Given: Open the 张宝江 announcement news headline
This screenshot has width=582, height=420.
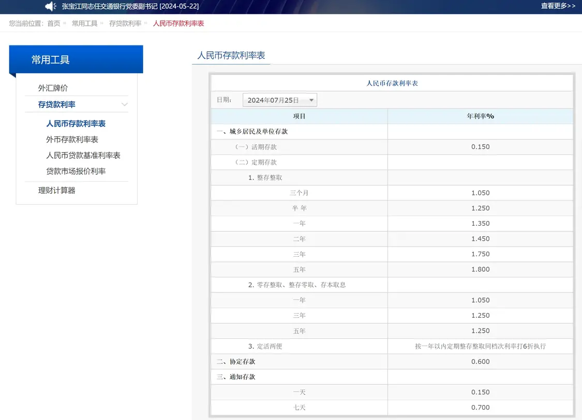Looking at the screenshot, I should [130, 6].
